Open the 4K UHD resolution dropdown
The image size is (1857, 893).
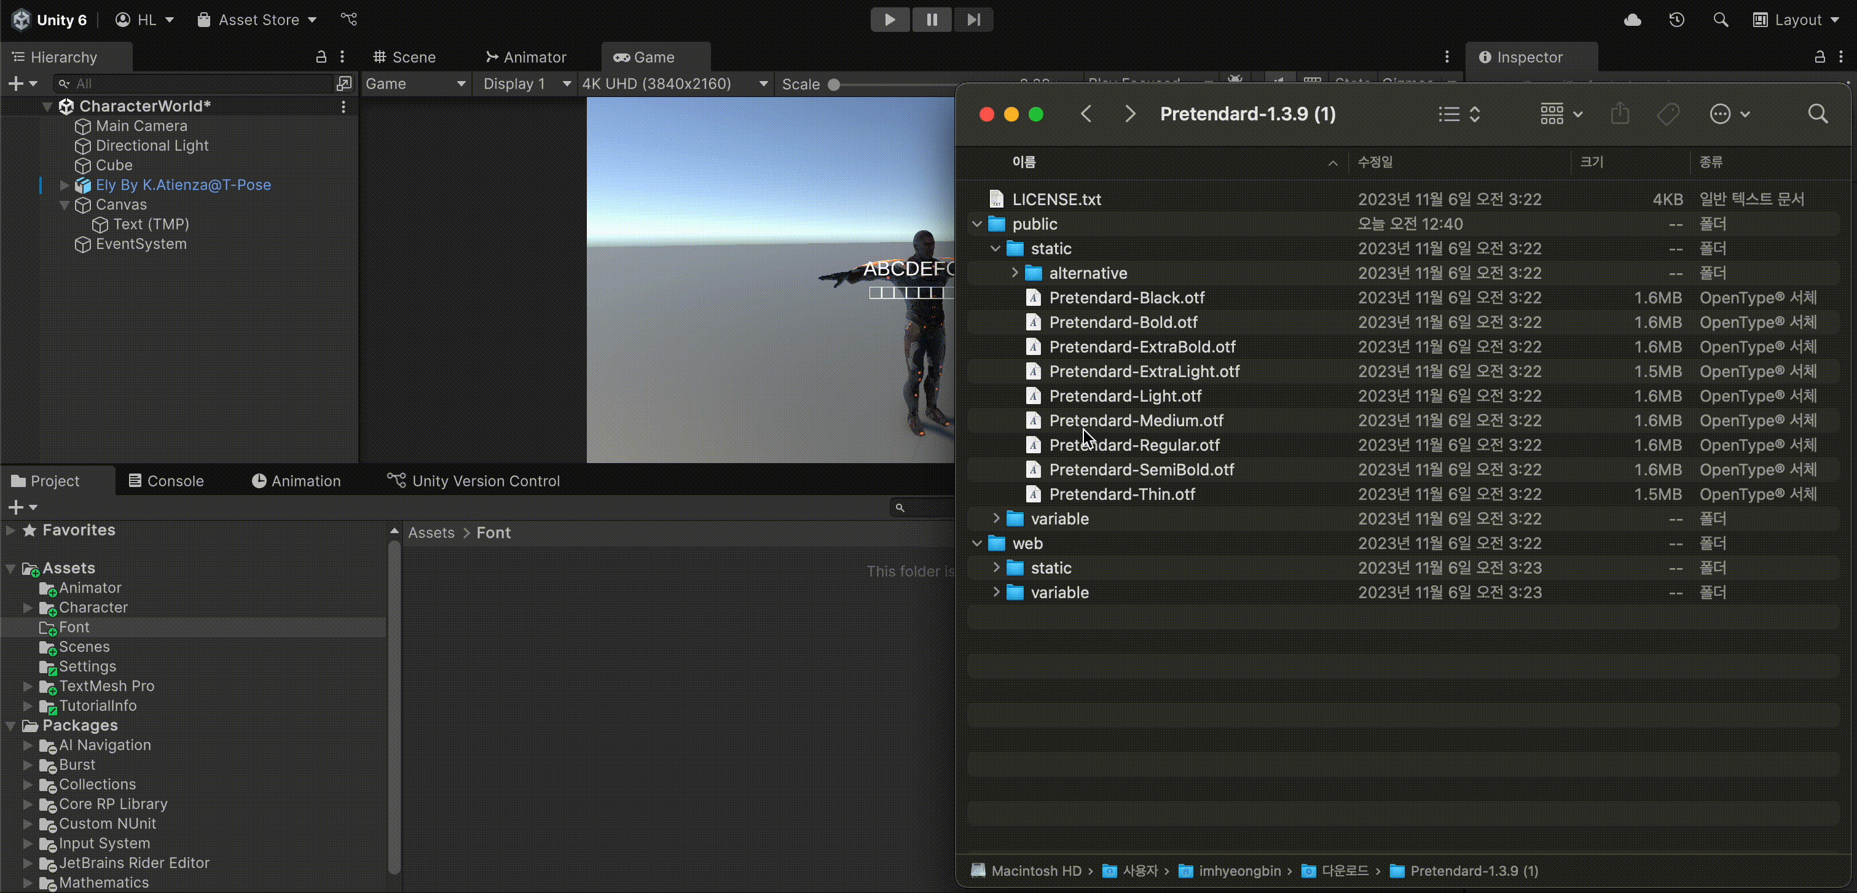(674, 84)
